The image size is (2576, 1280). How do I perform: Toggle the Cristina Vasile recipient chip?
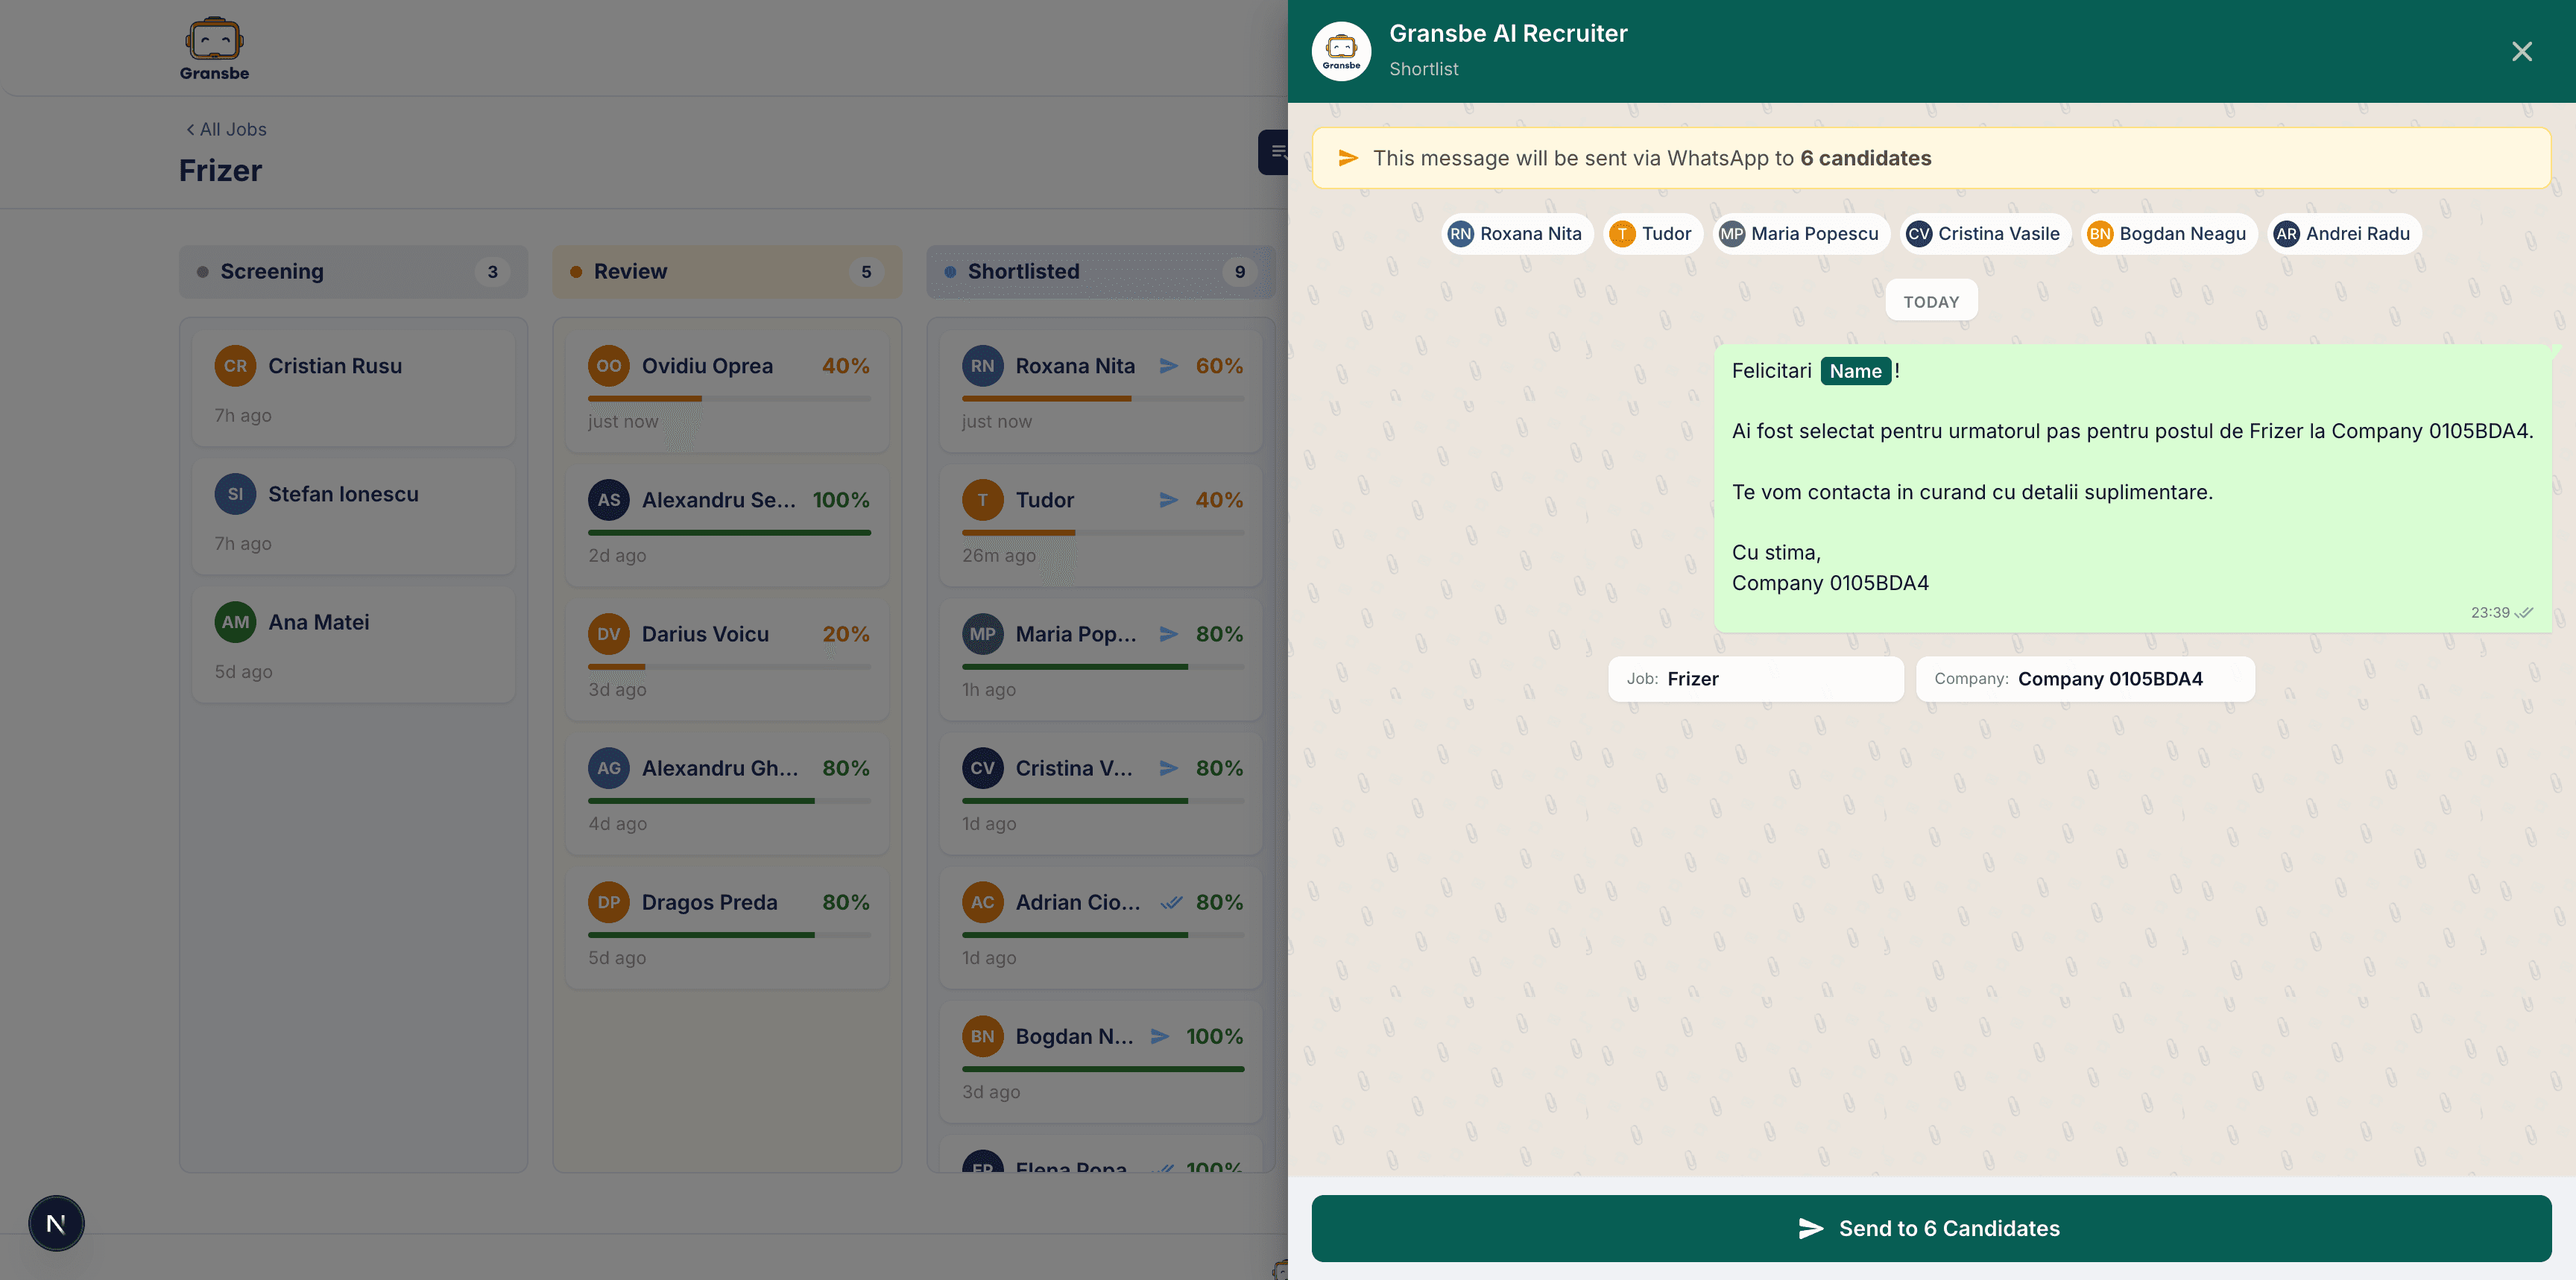tap(1985, 234)
